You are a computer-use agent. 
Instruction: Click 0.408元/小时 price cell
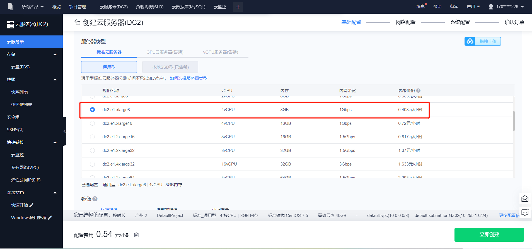[x=410, y=110]
